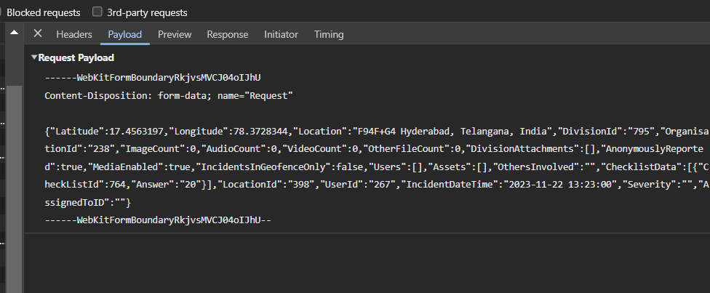This screenshot has width=710, height=293.
Task: Click the request list scrollbar thumb
Action: [14, 182]
